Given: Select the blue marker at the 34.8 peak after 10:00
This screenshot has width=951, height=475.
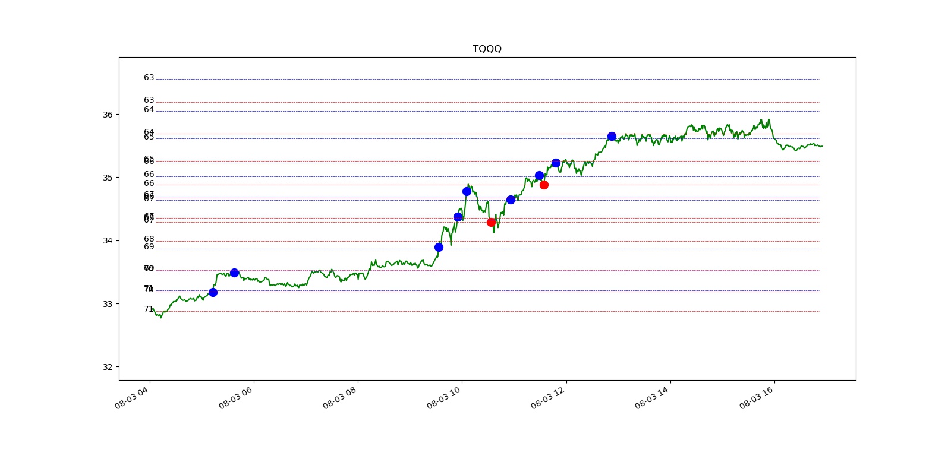Looking at the screenshot, I should (467, 191).
